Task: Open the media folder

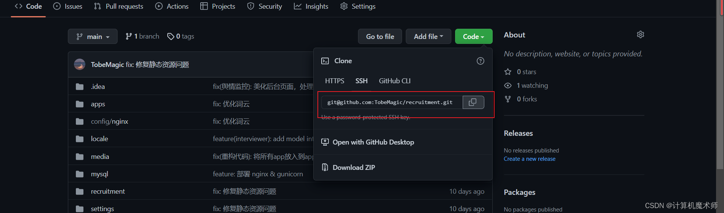Action: tap(100, 157)
